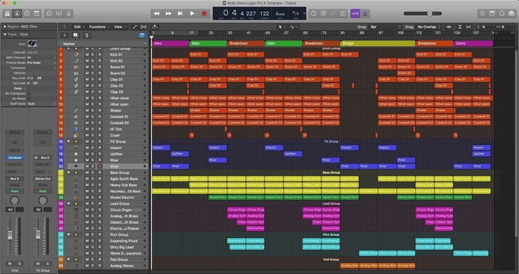Solo the FX Group channel strip with S
This screenshot has width=519, height=274.
[x=48, y=264]
